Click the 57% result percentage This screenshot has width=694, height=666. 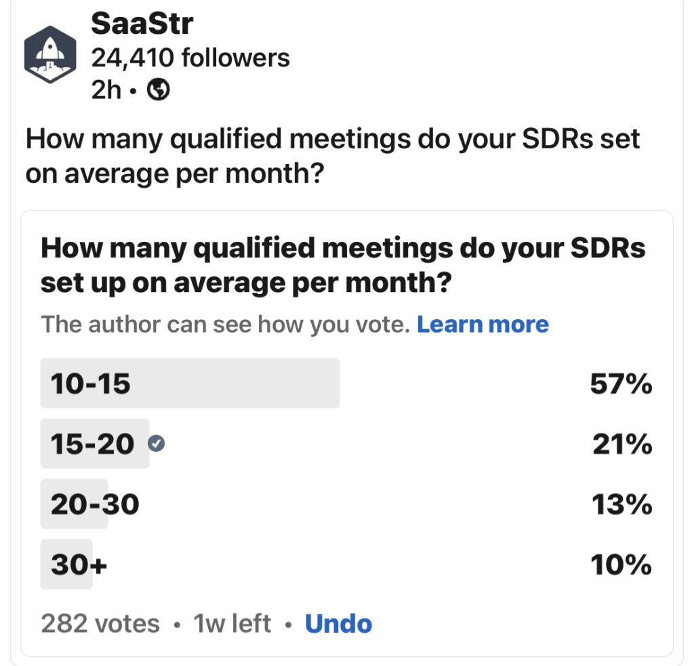coord(621,385)
